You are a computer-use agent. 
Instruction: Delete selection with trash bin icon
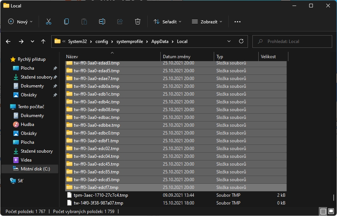[x=138, y=22]
